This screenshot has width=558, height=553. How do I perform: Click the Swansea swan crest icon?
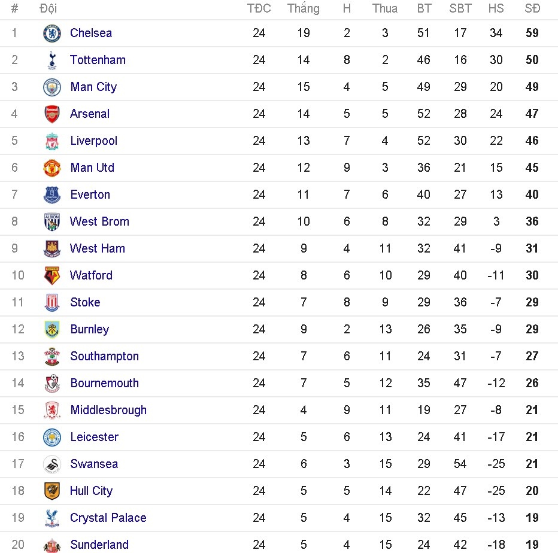[x=52, y=464]
